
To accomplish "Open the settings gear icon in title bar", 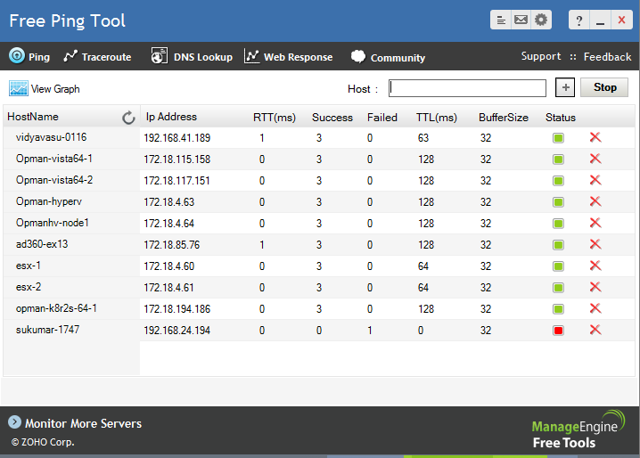I will coord(541,20).
